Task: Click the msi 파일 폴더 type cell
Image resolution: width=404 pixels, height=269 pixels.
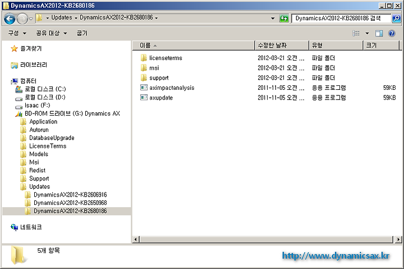Action: [x=323, y=68]
